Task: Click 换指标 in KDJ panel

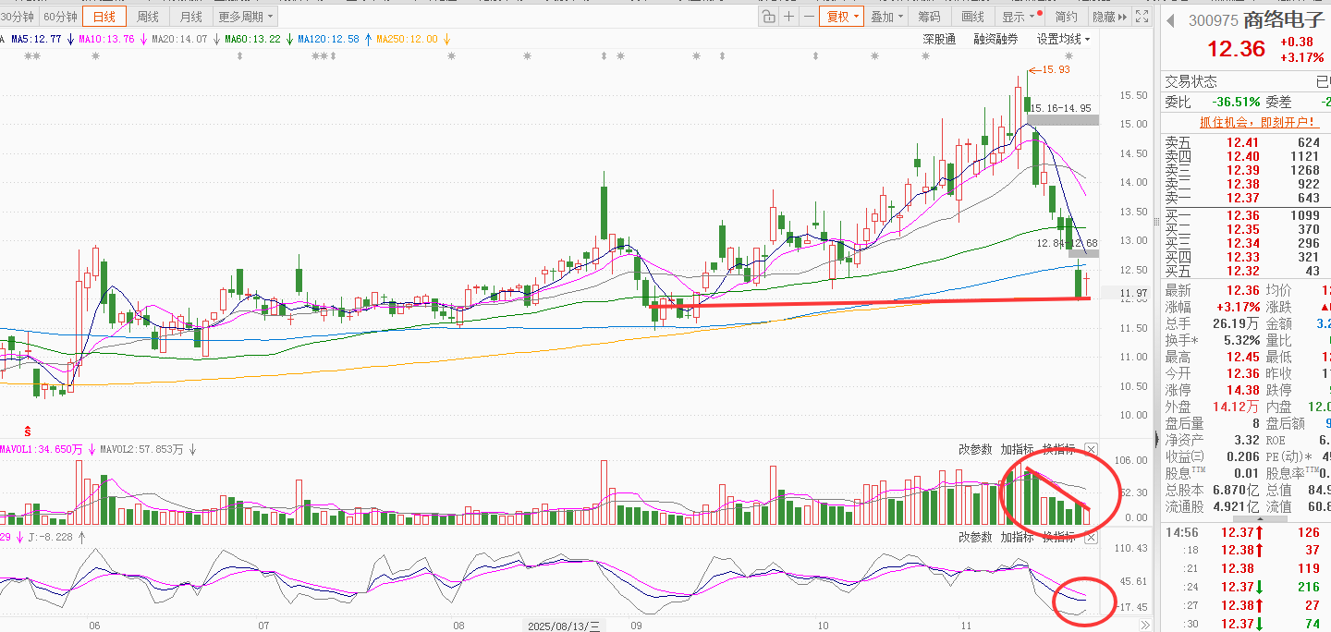Action: (1058, 537)
